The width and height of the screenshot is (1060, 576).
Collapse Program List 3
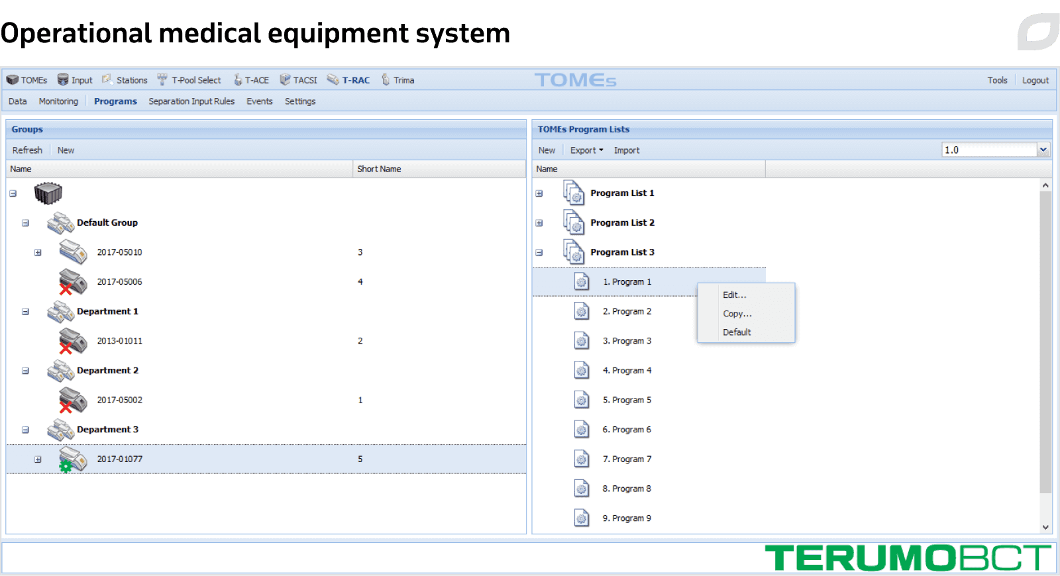click(x=539, y=252)
